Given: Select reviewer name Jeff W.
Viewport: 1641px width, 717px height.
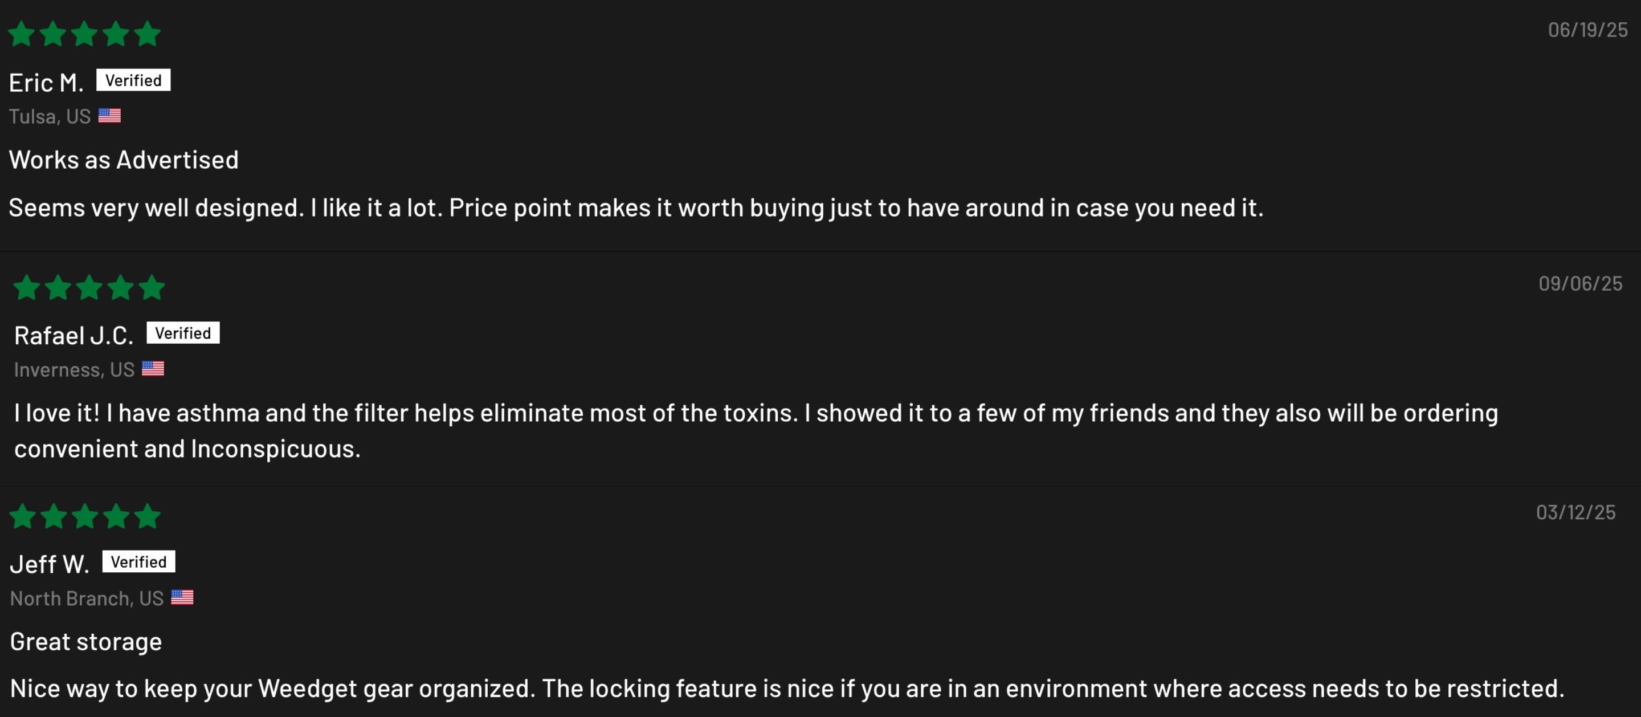Looking at the screenshot, I should (50, 565).
